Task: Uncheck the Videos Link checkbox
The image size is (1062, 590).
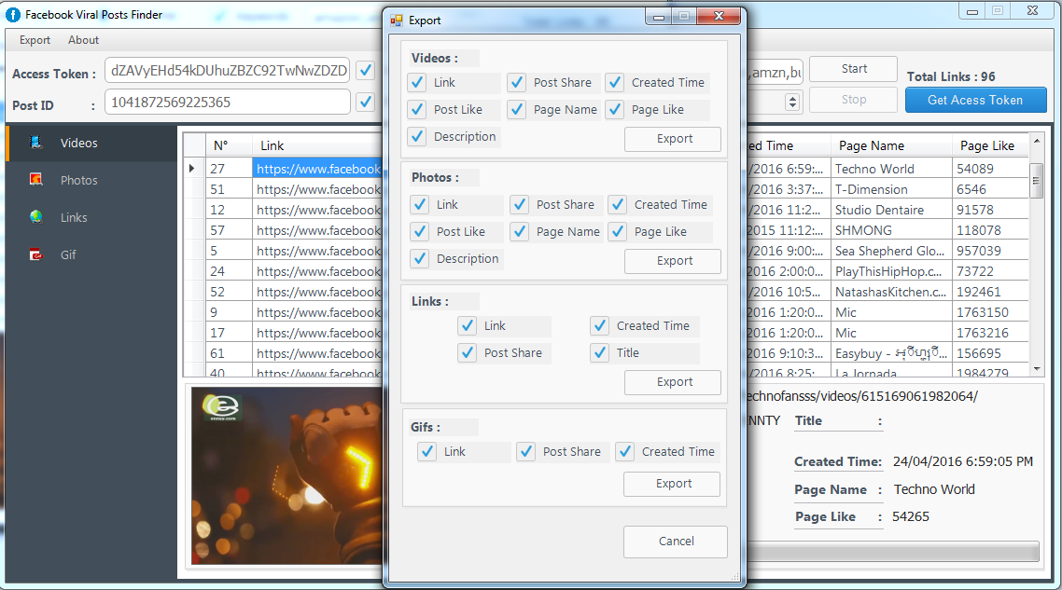Action: [417, 83]
